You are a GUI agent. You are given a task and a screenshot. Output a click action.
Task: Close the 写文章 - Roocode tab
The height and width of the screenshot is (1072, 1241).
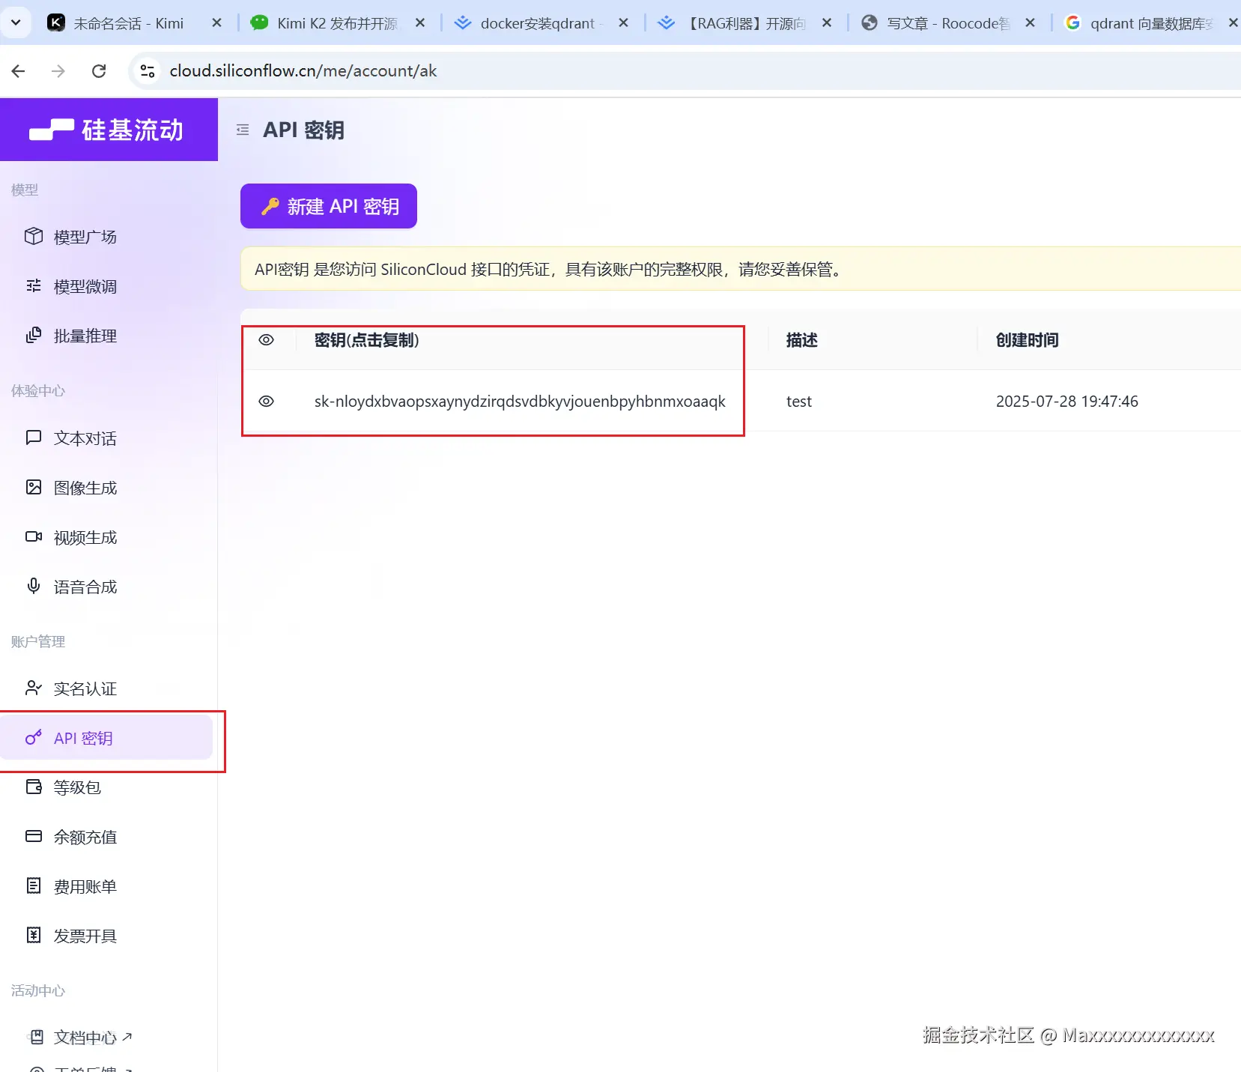tap(1031, 23)
